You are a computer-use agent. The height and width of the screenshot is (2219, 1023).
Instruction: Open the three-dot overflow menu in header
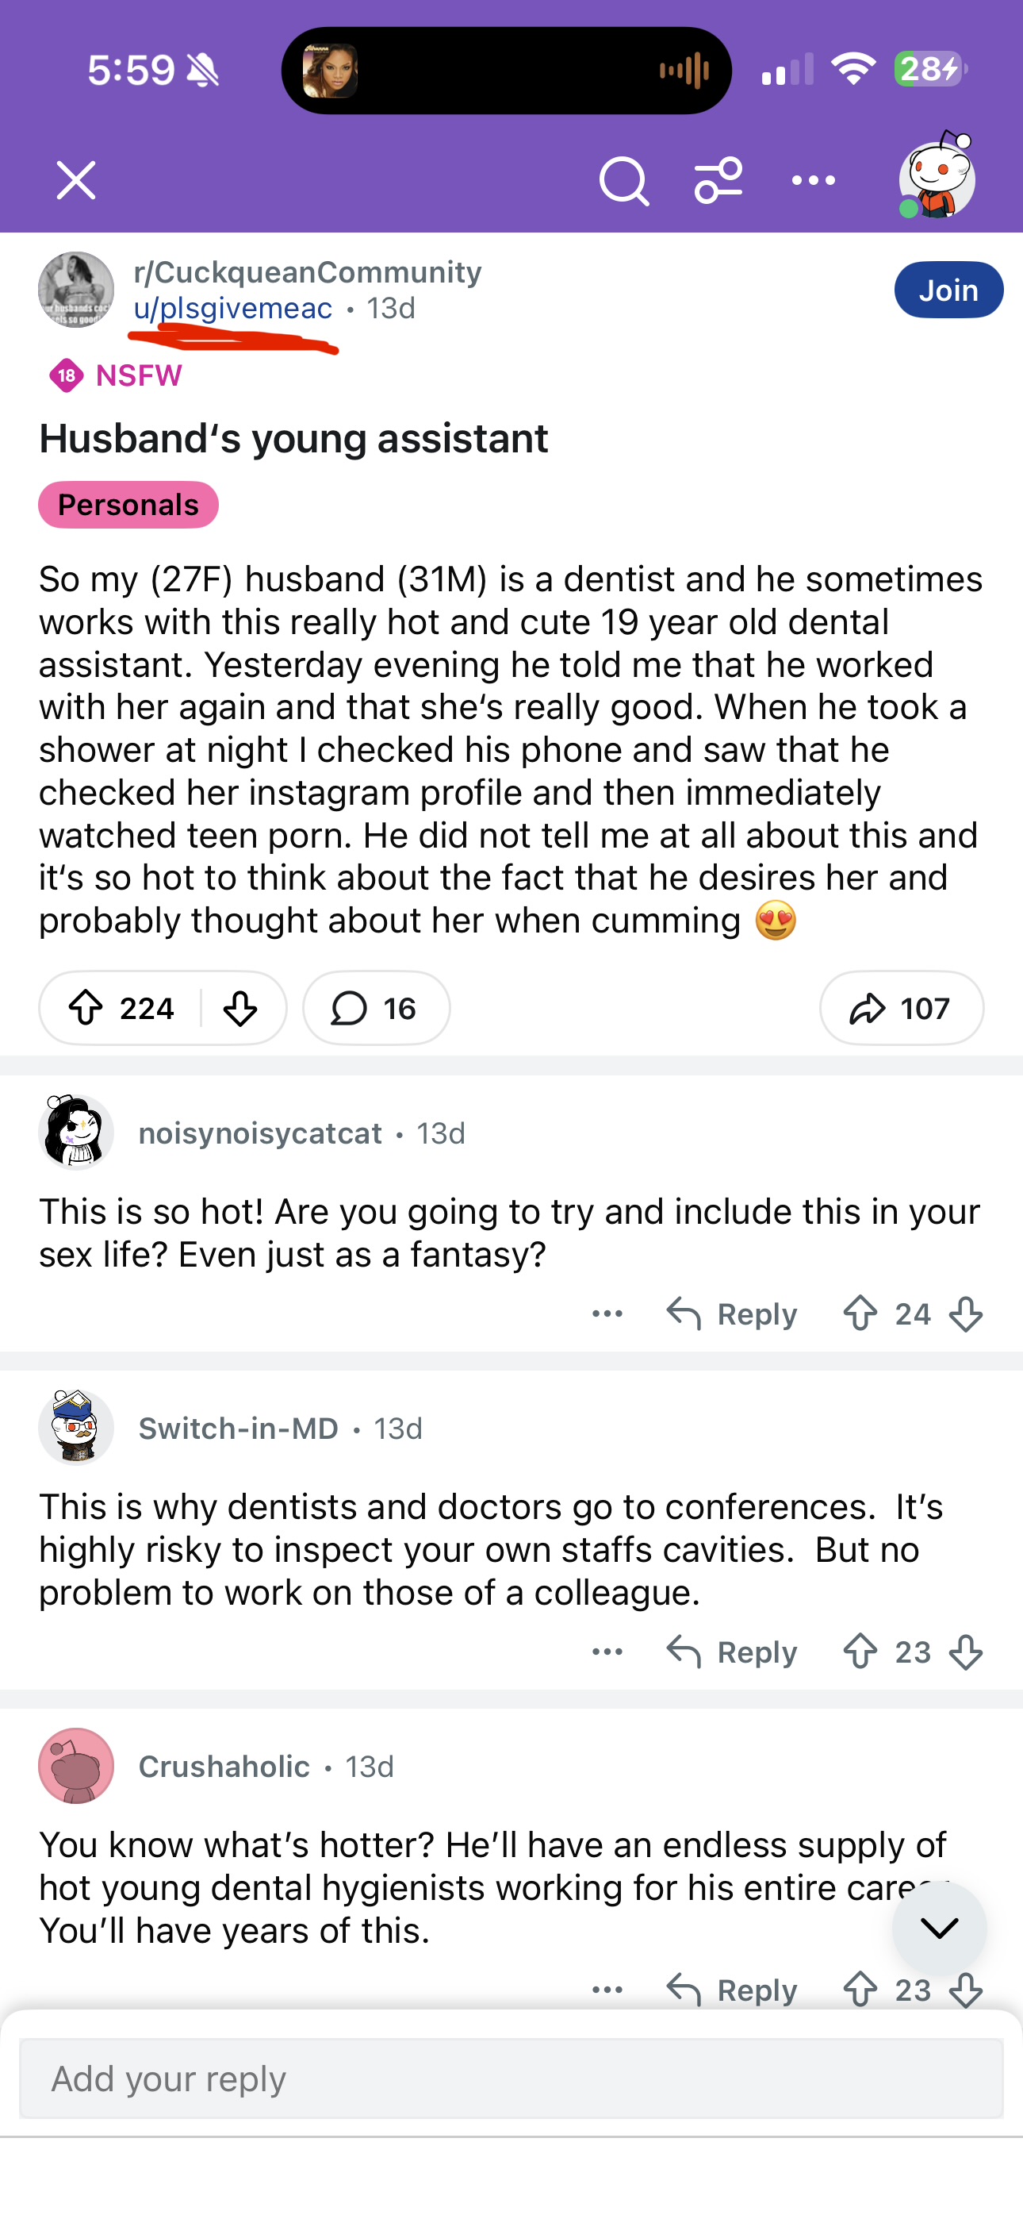[x=813, y=180]
